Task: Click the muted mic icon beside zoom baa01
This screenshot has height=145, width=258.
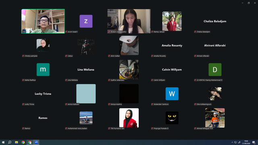Action: 66,32
